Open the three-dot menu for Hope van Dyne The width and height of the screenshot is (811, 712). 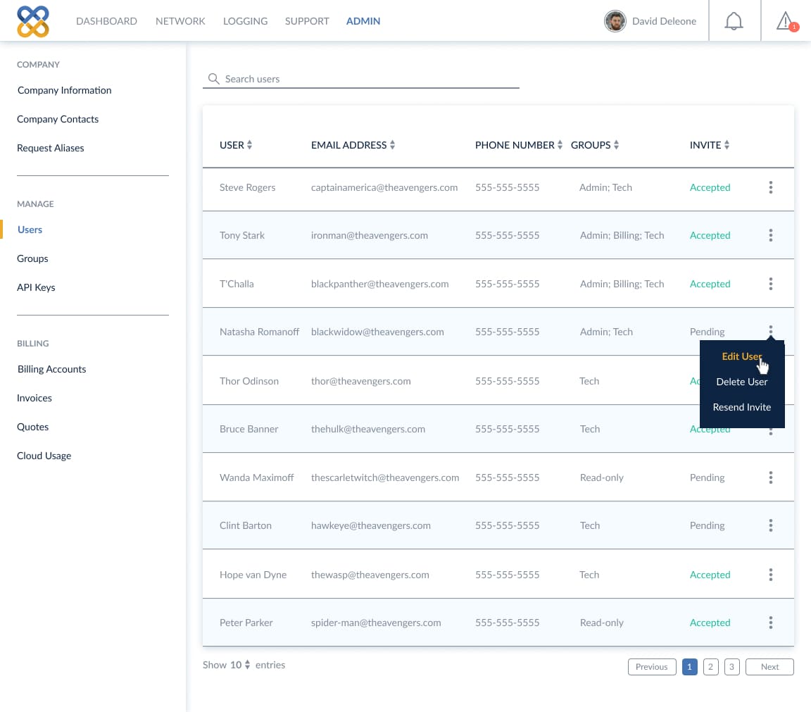pos(771,575)
